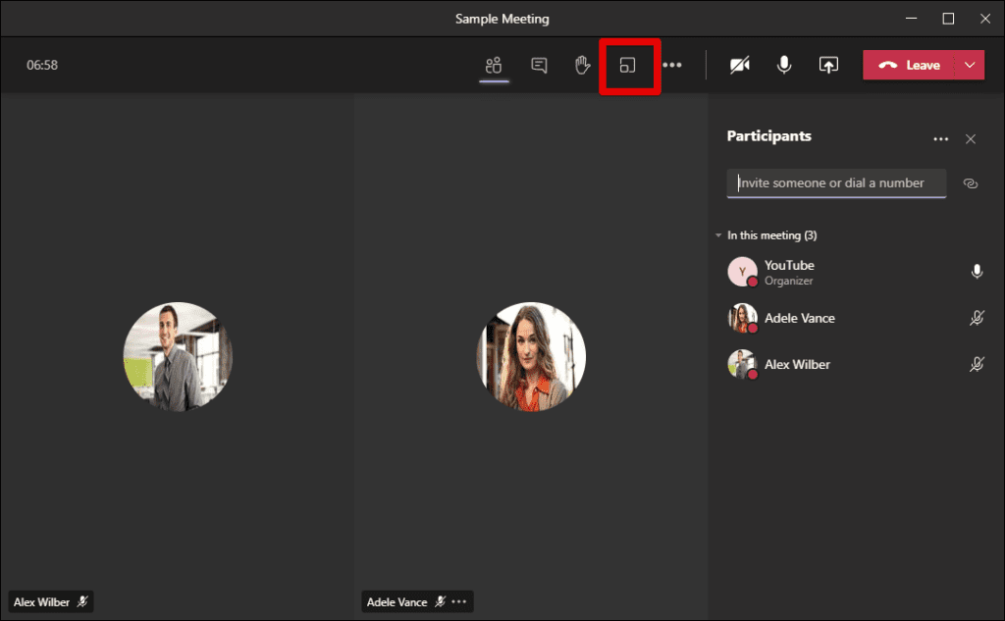Viewport: 1005px width, 621px height.
Task: Open the Share content tray
Action: [828, 66]
